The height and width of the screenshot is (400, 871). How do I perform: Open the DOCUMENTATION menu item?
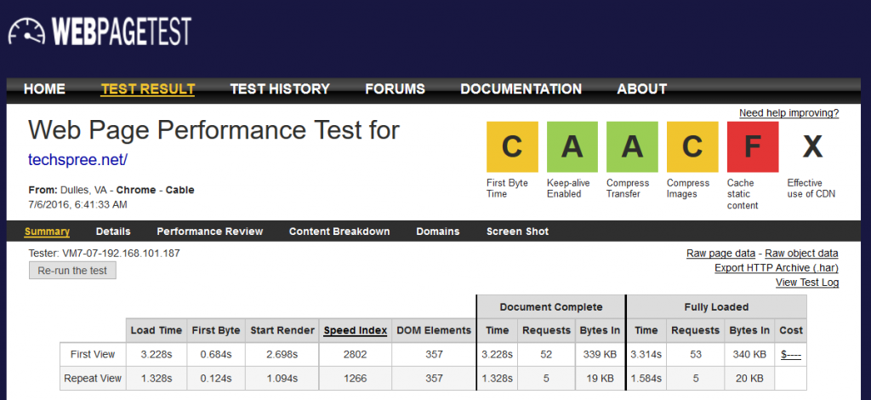[521, 89]
